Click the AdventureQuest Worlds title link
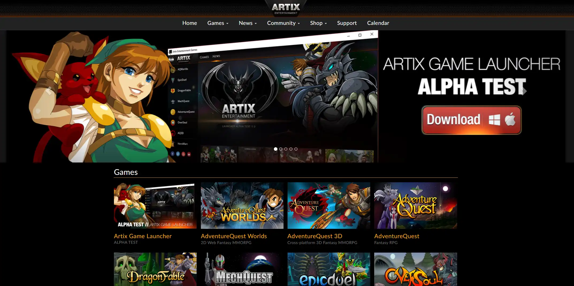The width and height of the screenshot is (574, 286). [234, 236]
